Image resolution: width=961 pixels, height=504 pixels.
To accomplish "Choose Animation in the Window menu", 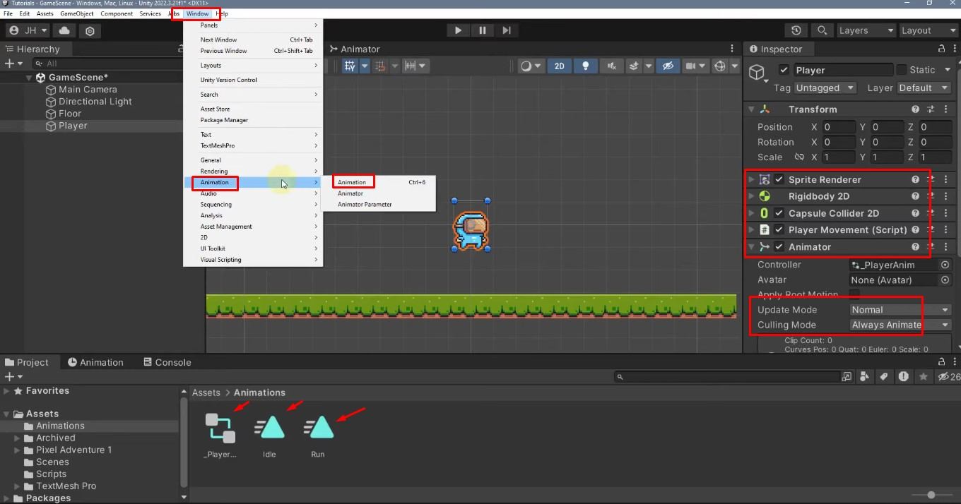I will 253,182.
